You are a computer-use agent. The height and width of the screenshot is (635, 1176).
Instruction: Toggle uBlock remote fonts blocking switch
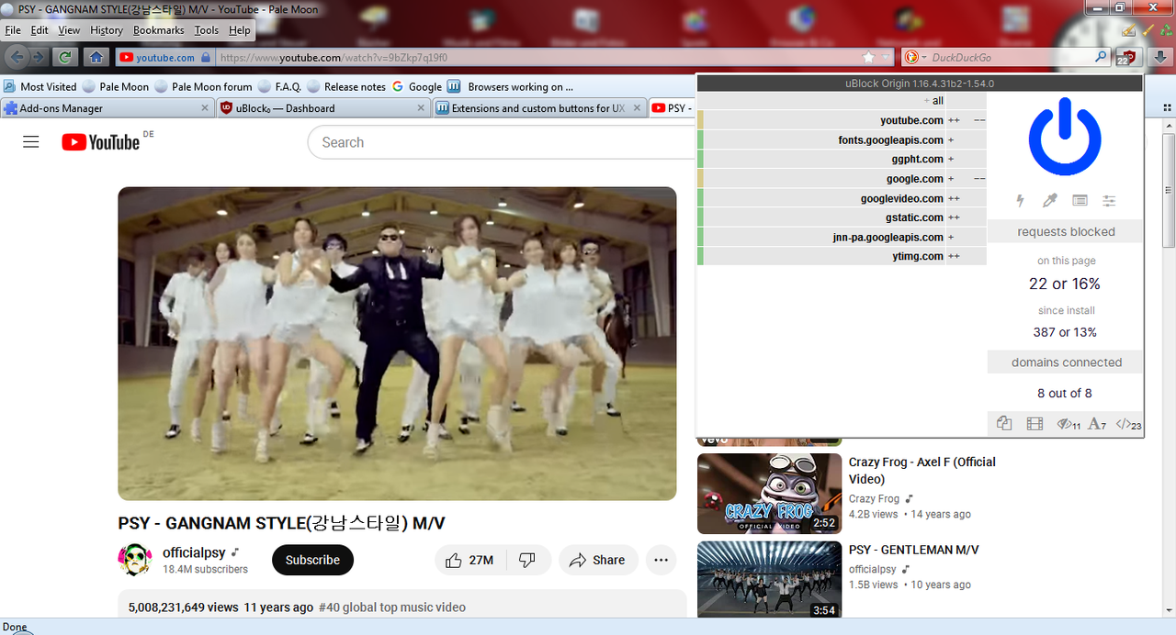[1097, 424]
